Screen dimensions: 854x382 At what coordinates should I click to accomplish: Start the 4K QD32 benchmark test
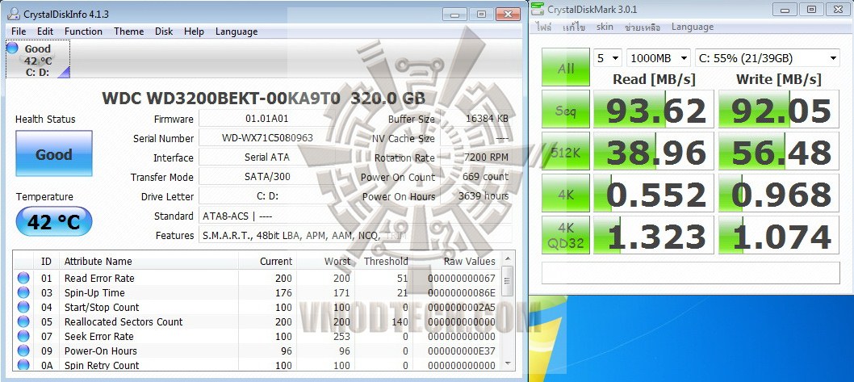[566, 235]
